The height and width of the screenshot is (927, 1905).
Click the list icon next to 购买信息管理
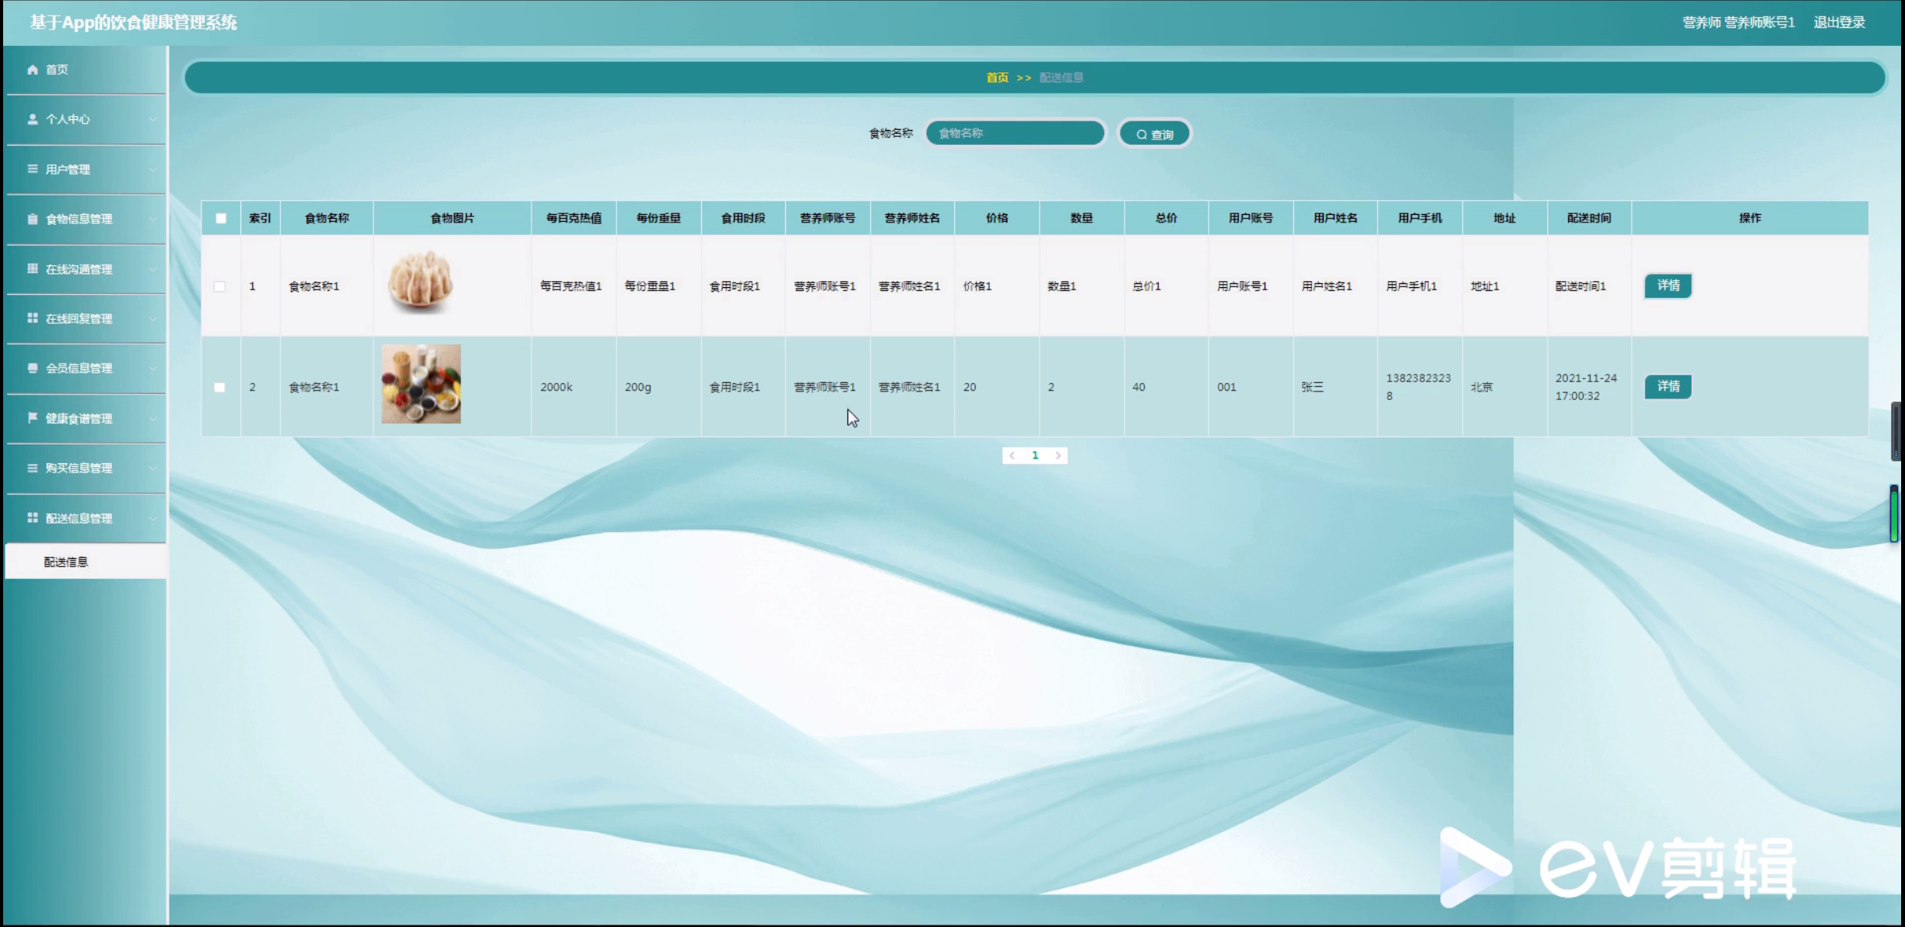[33, 468]
